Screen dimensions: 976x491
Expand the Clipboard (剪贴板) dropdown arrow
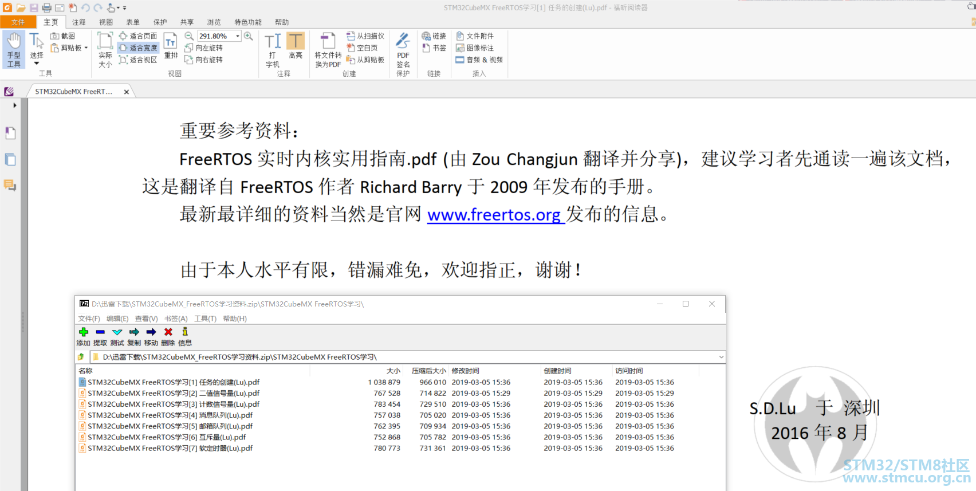coord(86,48)
